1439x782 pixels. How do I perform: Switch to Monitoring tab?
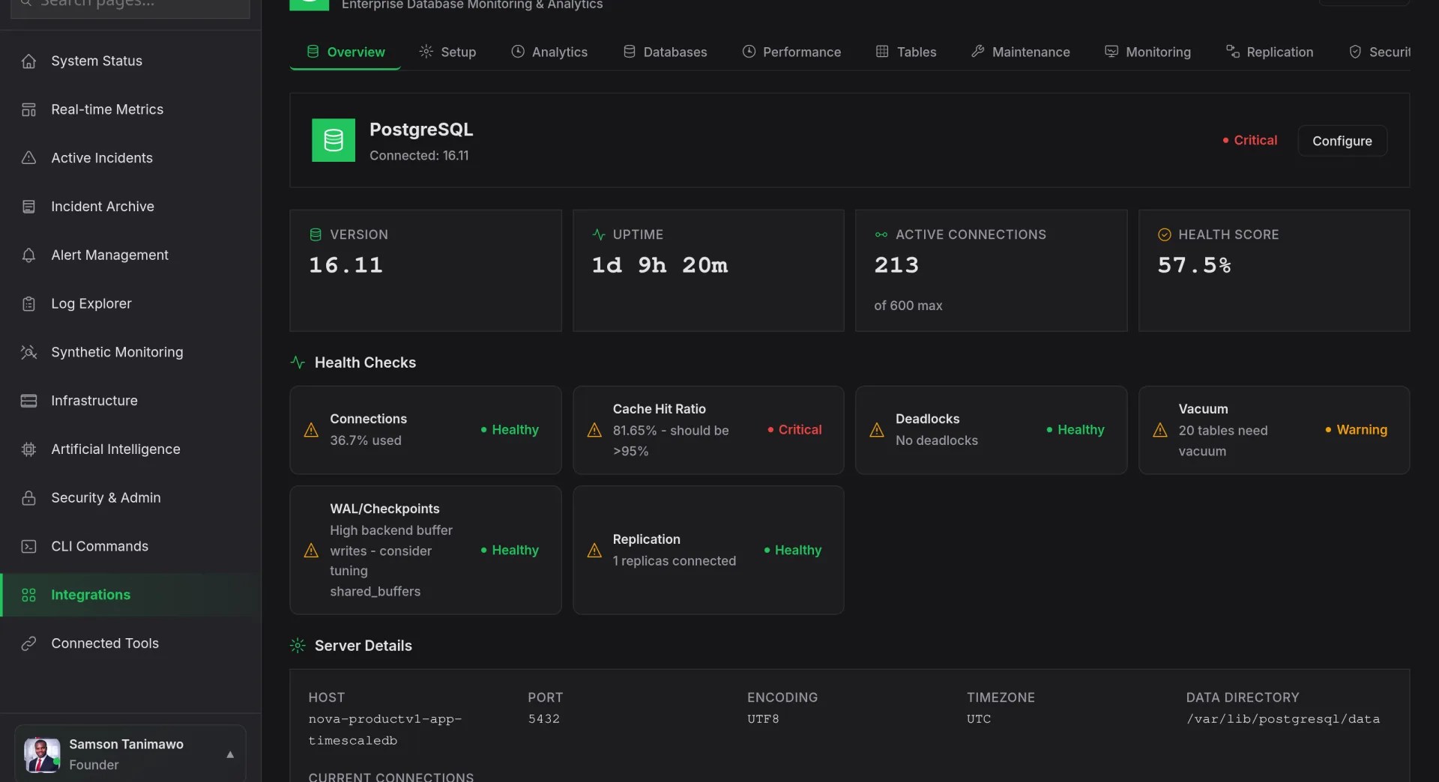[x=1147, y=52]
